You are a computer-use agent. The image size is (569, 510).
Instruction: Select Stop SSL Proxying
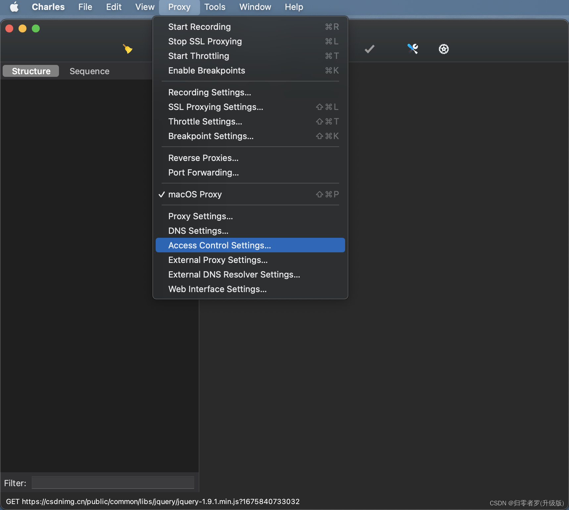pos(250,41)
